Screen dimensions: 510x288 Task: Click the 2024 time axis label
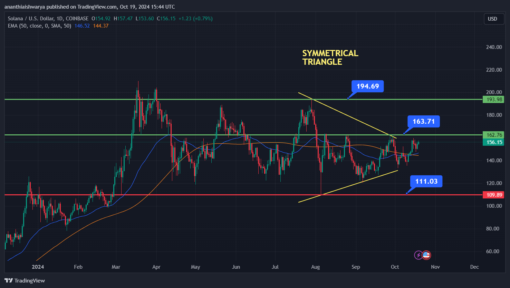37,267
